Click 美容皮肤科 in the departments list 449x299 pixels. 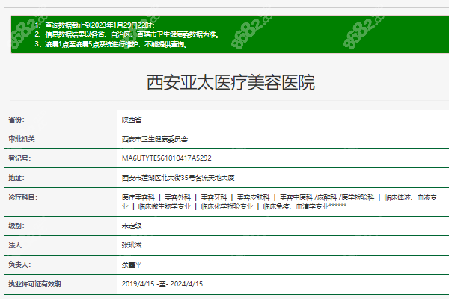[253, 197]
